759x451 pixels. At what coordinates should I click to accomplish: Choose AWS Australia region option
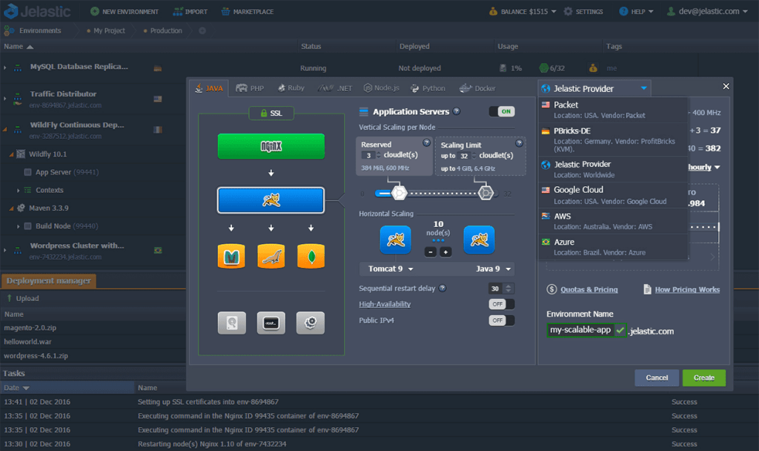613,221
